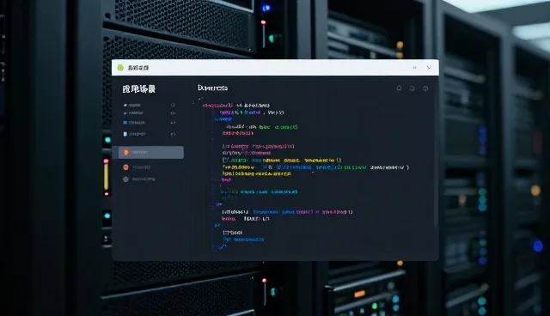Open the sidebar item with gray globe icon
Image resolution: width=550 pixels, height=316 pixels.
click(139, 179)
